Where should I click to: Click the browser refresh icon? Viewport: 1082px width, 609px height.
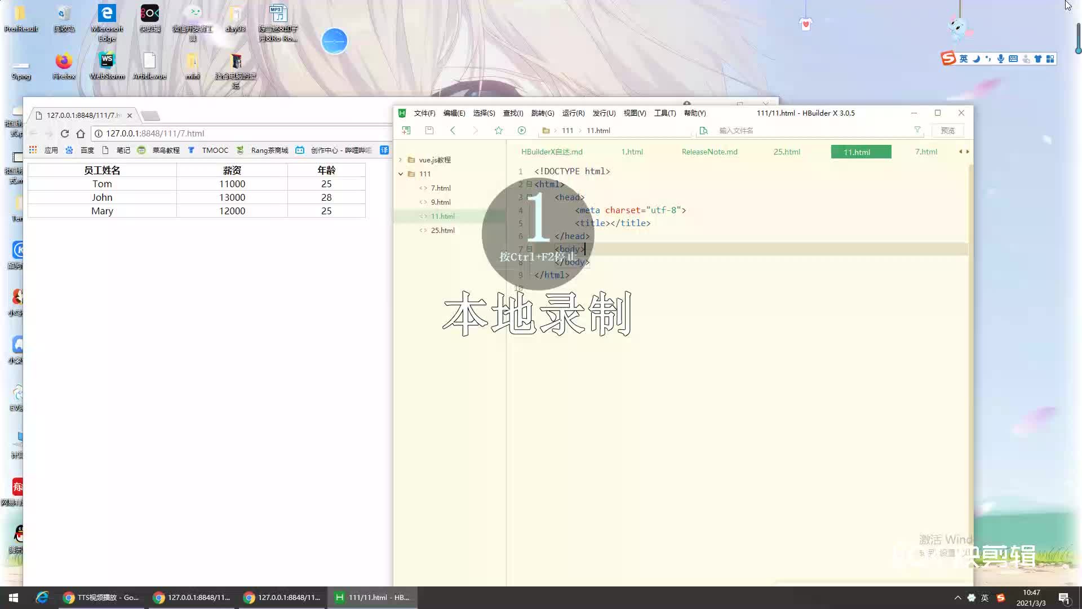(x=65, y=133)
